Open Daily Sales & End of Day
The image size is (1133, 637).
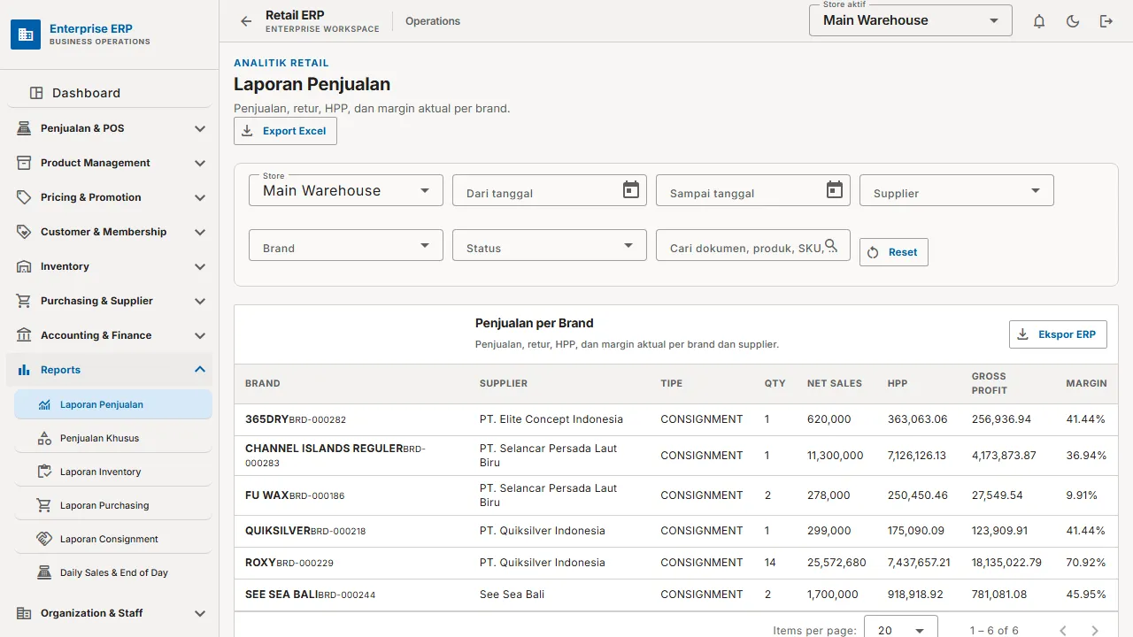click(x=113, y=572)
